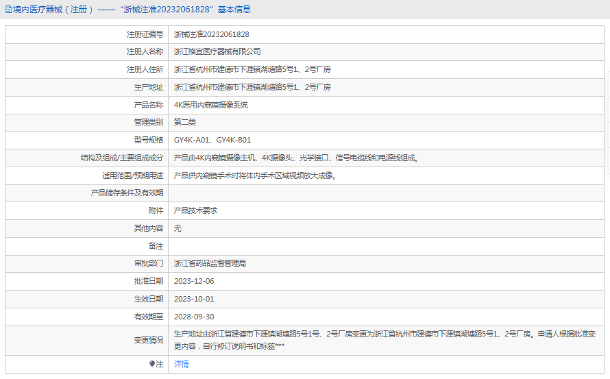The image size is (610, 379).
Task: Open the 详情 link in the 注 row
Action: click(182, 364)
